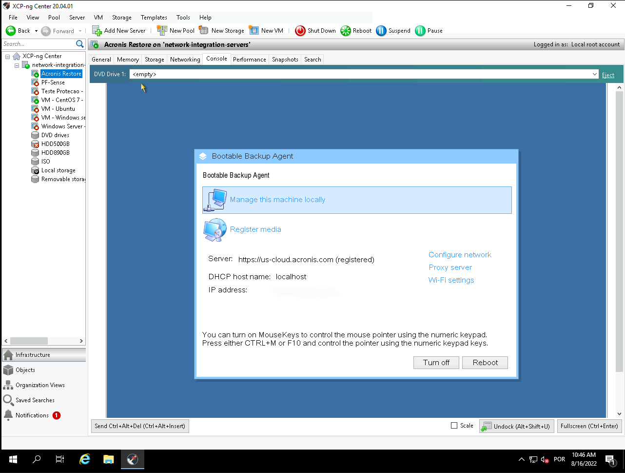Switch to the Performance tab
Image resolution: width=625 pixels, height=473 pixels.
tap(250, 60)
